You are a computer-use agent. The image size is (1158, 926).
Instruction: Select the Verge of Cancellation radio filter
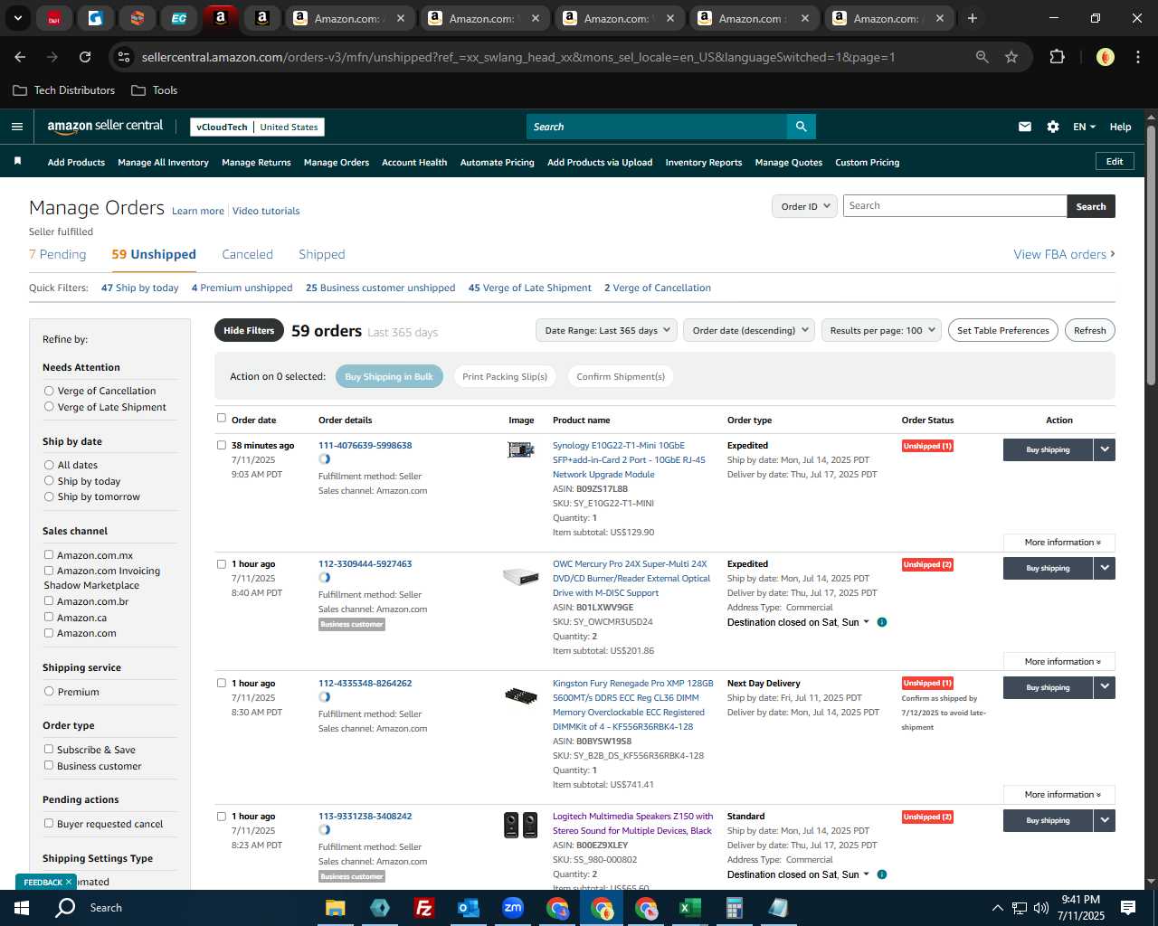pyautogui.click(x=49, y=391)
